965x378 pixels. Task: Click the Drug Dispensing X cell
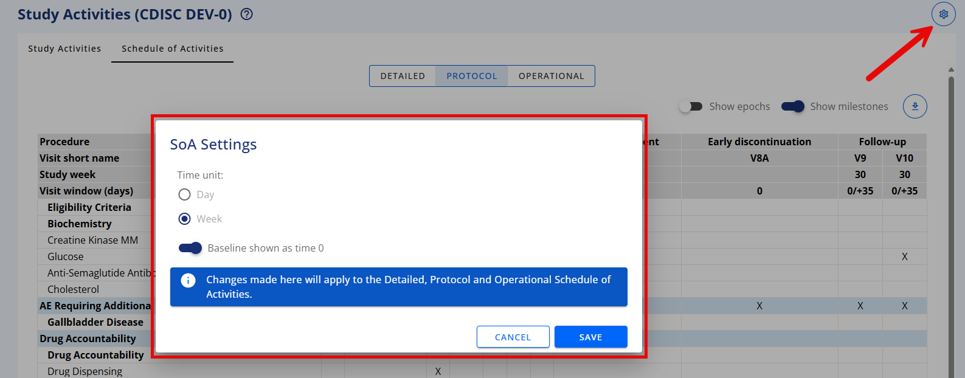[438, 371]
